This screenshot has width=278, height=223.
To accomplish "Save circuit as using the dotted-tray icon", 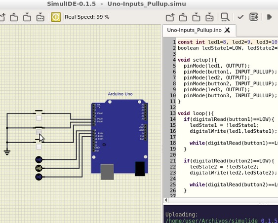I will 40,17.
